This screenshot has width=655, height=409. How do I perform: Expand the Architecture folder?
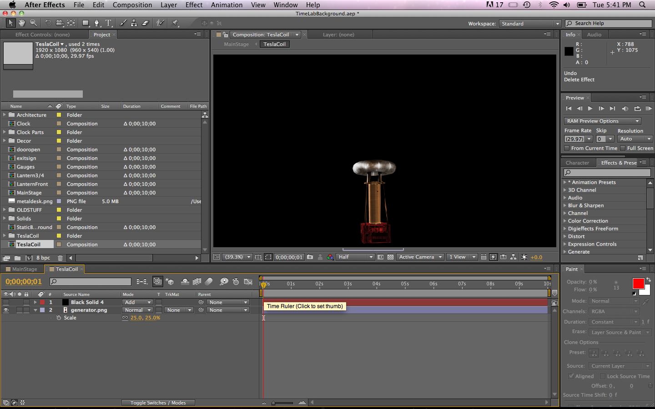(x=5, y=115)
